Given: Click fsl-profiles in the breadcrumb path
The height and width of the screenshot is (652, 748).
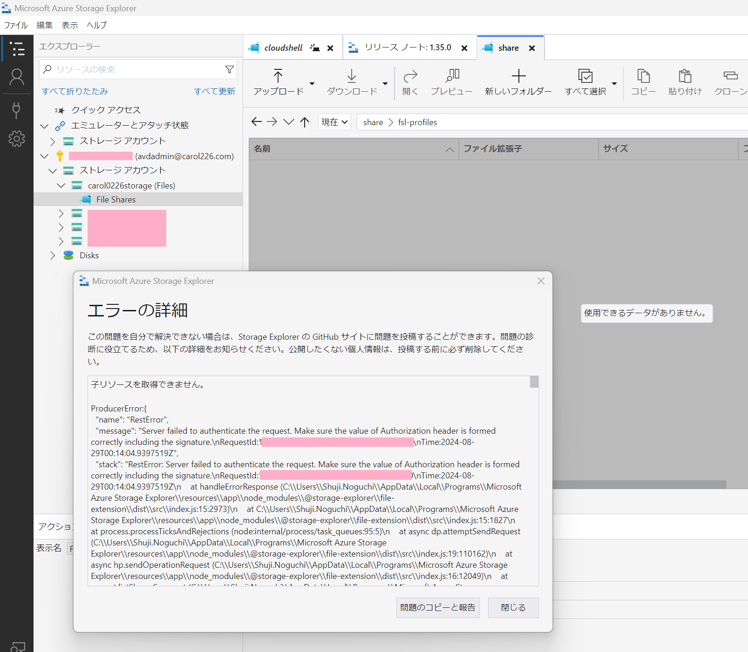Looking at the screenshot, I should (x=418, y=122).
